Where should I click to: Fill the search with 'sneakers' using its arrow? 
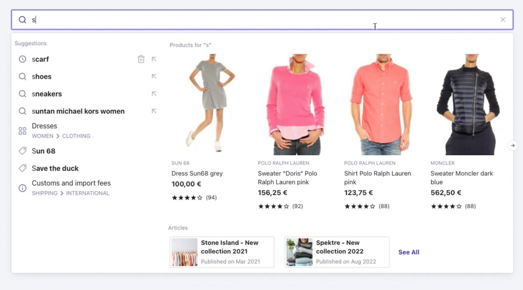[154, 94]
